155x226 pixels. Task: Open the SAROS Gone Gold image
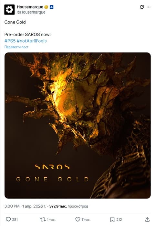[x=77, y=126]
